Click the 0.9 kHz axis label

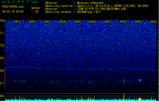[2, 58]
